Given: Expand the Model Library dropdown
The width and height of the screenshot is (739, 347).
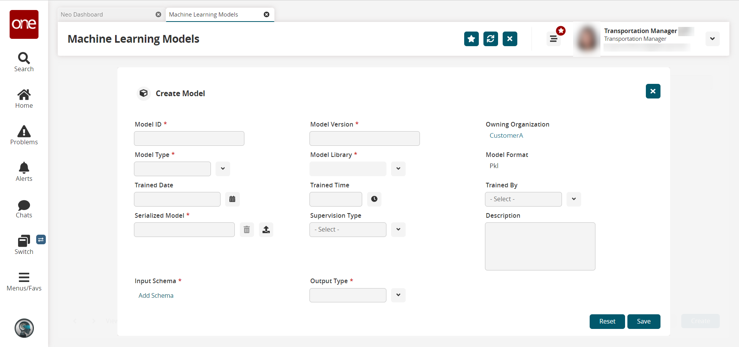Looking at the screenshot, I should pyautogui.click(x=398, y=169).
